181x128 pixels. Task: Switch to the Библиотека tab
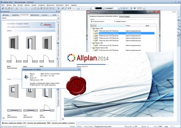coord(35,15)
